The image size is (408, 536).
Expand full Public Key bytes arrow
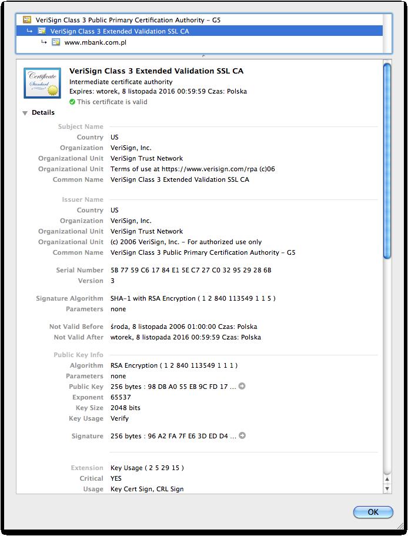tap(242, 386)
